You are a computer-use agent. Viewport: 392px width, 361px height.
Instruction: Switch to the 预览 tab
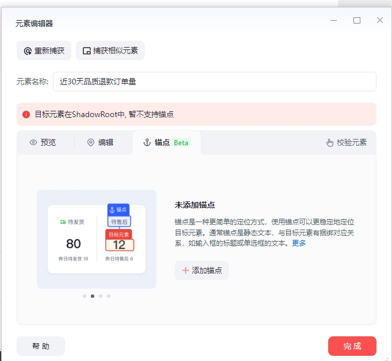coord(43,142)
